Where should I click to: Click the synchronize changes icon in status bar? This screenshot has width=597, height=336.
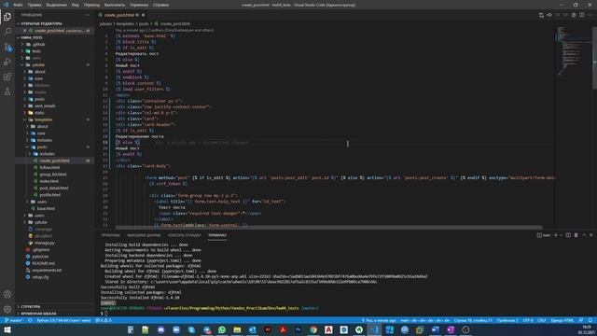(x=30, y=320)
